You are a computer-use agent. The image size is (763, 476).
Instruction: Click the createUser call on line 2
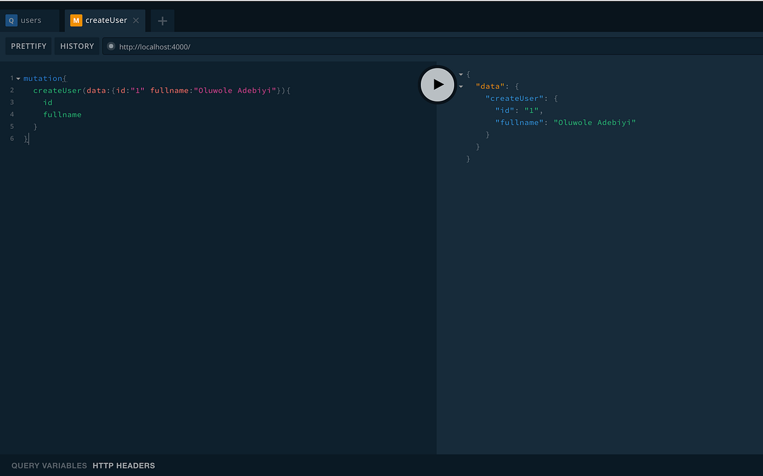click(57, 90)
